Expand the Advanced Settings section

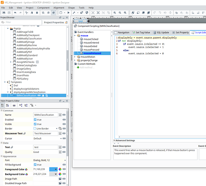pyautogui.click(x=114, y=140)
